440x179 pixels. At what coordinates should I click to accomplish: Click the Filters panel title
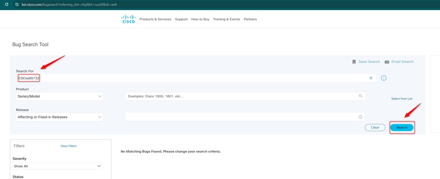point(19,146)
